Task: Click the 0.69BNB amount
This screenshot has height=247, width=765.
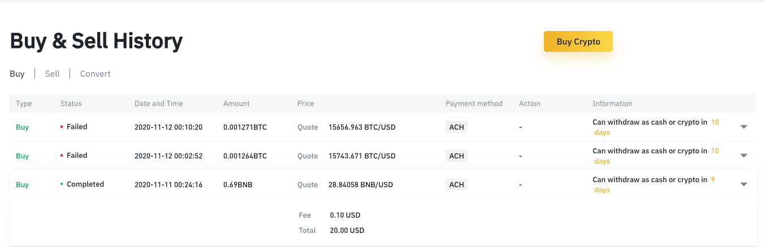Action: pyautogui.click(x=237, y=185)
